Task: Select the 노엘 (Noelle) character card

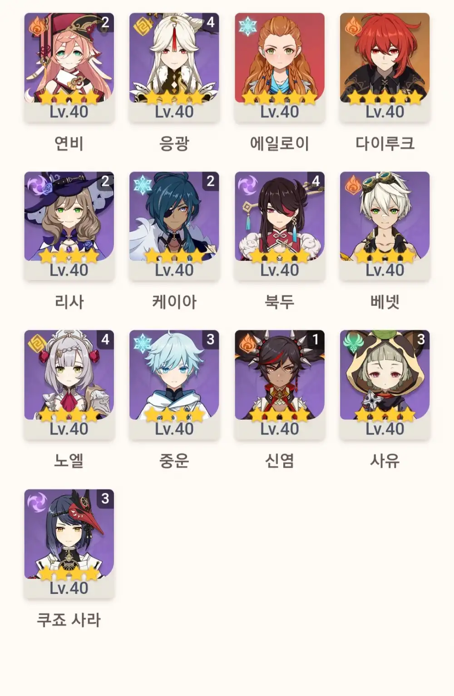Action: tap(69, 384)
